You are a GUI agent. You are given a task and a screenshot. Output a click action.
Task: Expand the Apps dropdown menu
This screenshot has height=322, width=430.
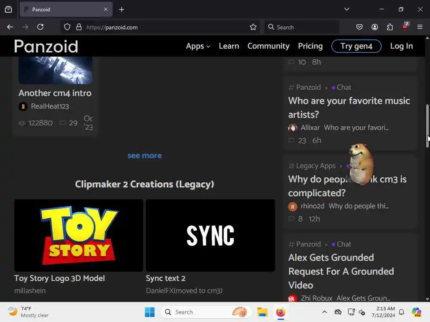coord(198,46)
